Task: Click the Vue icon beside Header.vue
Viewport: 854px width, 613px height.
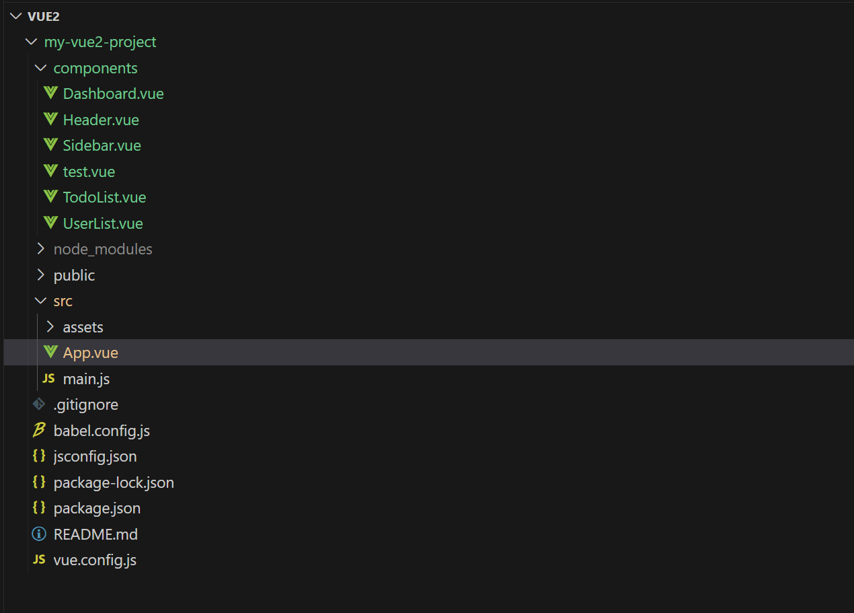Action: coord(50,120)
